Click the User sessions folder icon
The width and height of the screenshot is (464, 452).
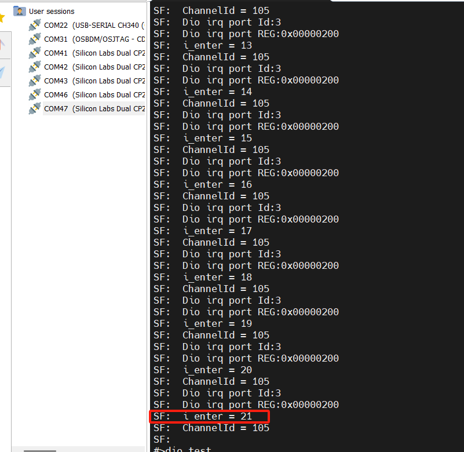click(x=20, y=11)
